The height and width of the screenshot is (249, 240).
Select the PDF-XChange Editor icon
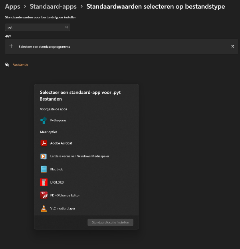tap(44, 195)
